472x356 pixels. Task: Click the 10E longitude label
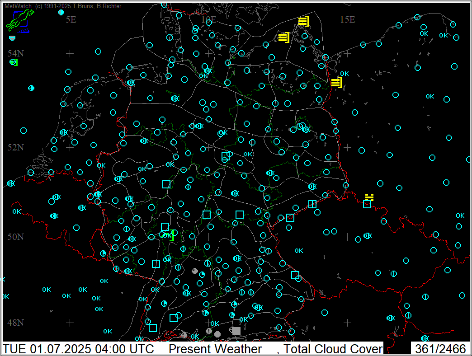[x=208, y=19]
